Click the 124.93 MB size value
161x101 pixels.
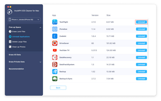point(111,50)
